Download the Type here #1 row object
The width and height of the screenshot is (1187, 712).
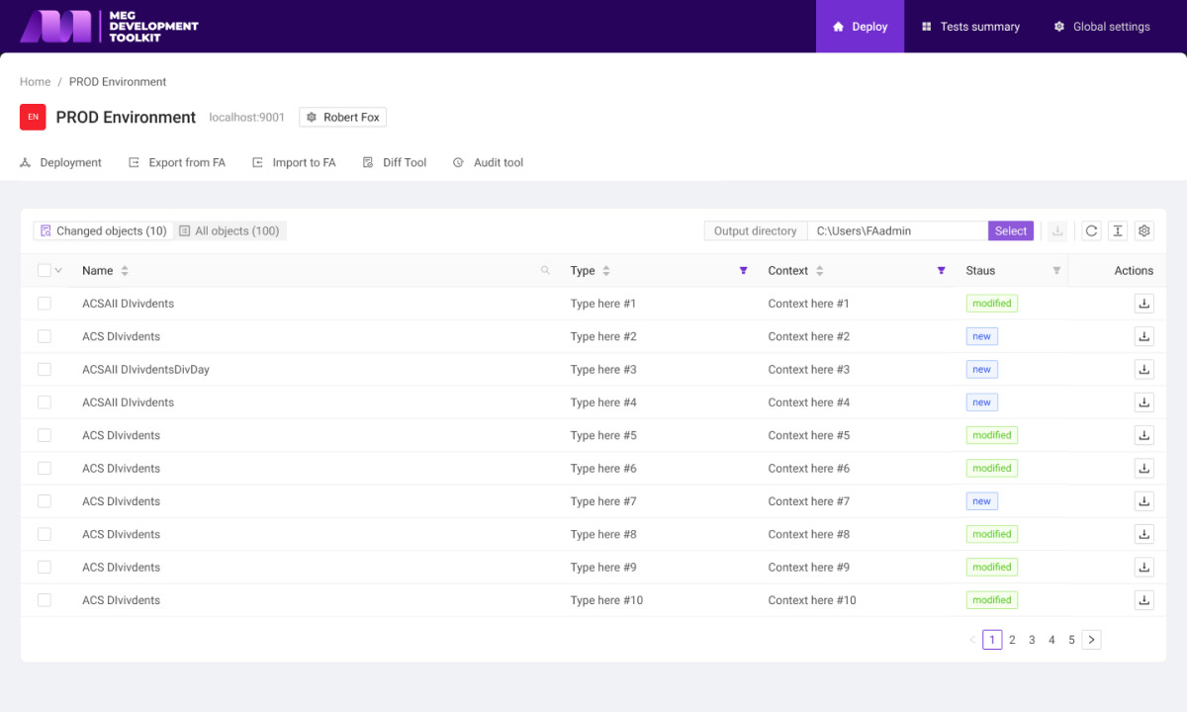point(1143,304)
